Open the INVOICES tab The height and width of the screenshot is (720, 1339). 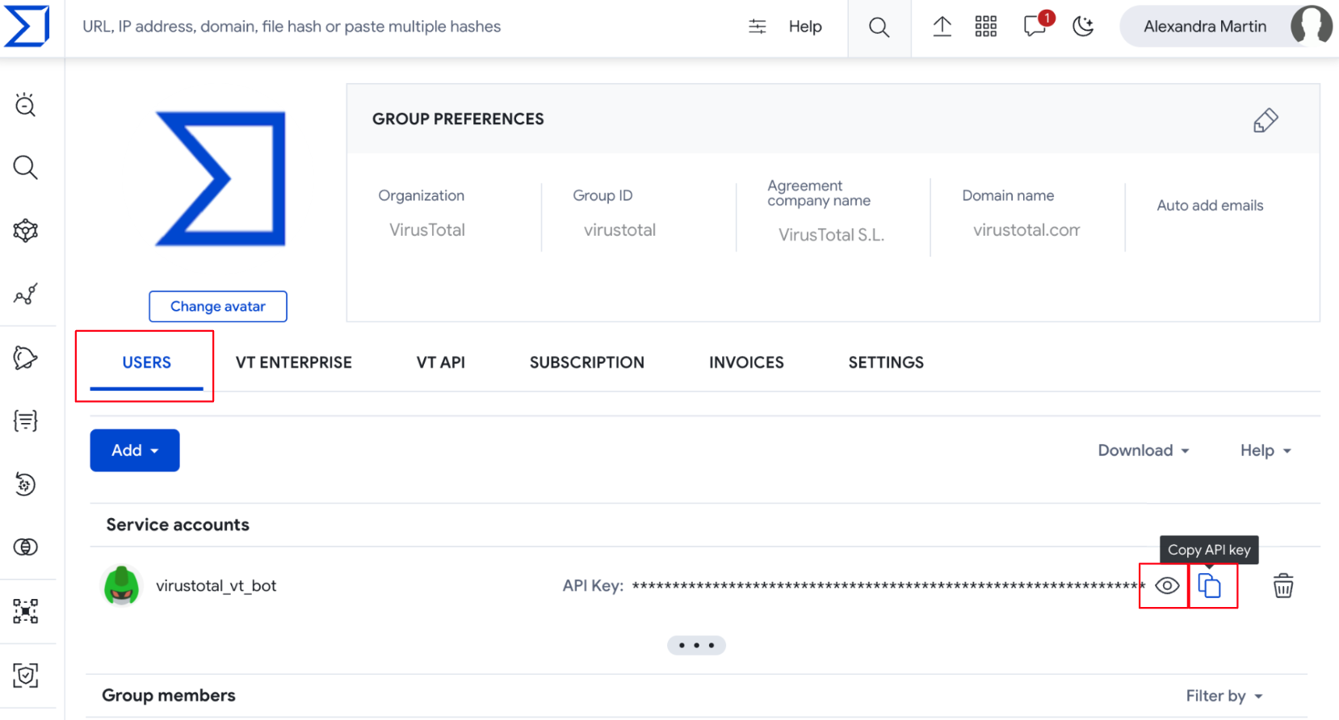coord(746,362)
